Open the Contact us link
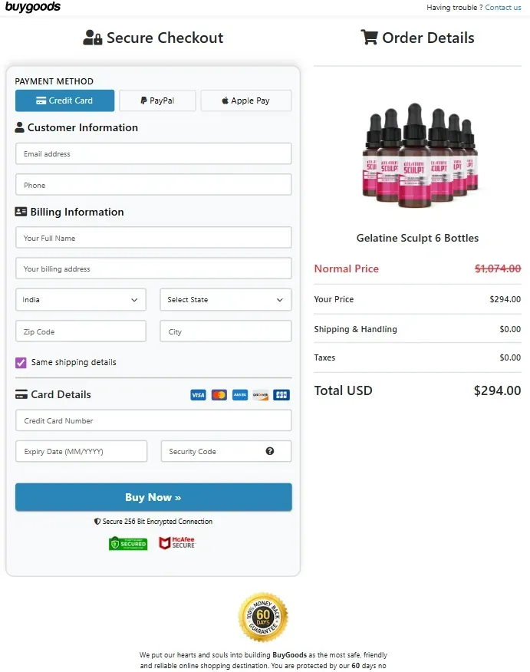 (x=503, y=7)
